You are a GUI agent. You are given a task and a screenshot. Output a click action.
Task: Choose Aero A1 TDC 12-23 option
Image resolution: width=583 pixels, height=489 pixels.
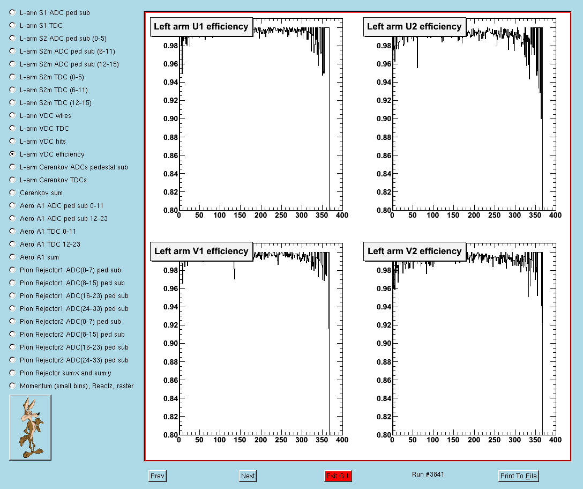12,244
